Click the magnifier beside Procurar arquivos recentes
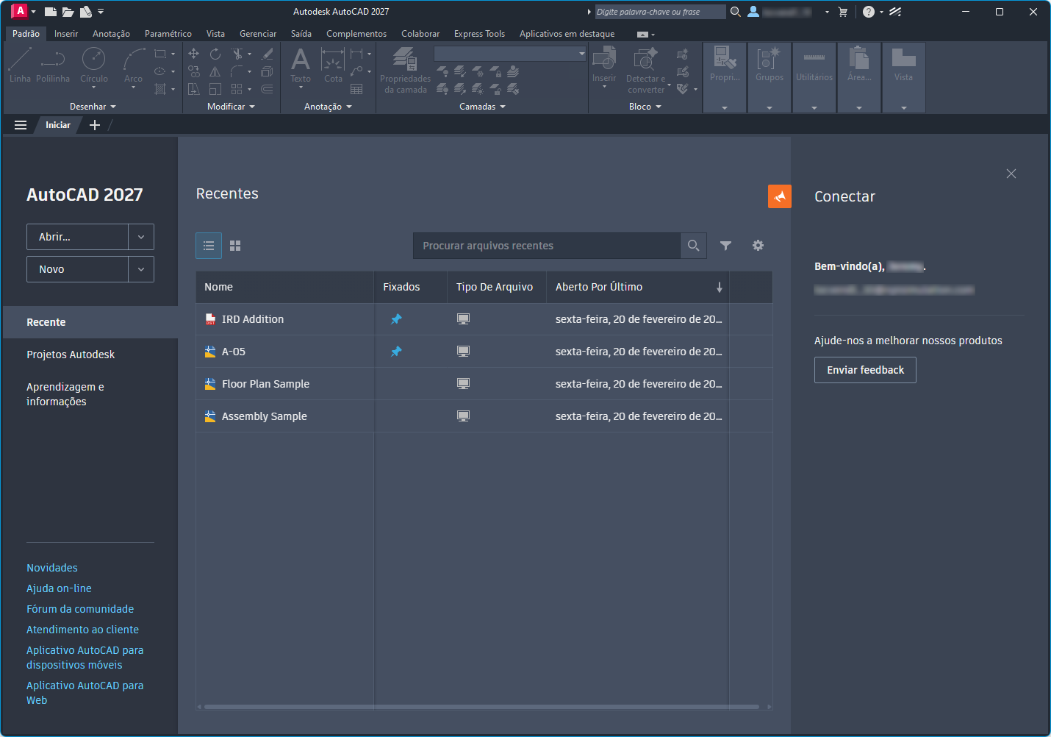Viewport: 1051px width, 737px height. click(x=693, y=246)
